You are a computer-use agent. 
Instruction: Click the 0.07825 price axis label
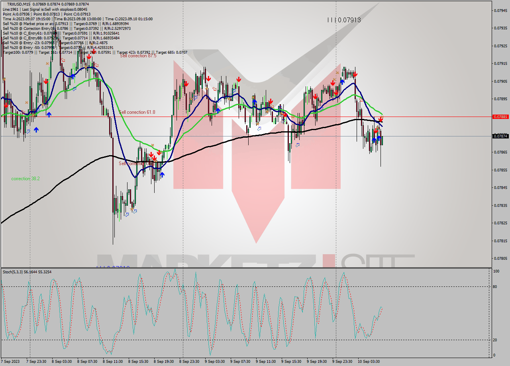click(500, 223)
